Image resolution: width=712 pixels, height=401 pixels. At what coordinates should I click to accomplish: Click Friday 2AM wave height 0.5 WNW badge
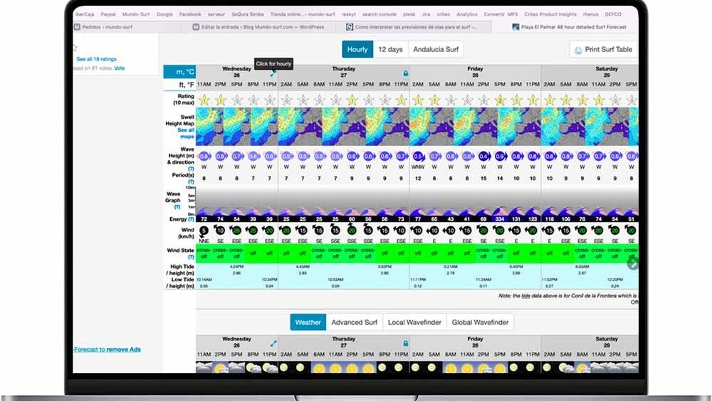coord(418,156)
